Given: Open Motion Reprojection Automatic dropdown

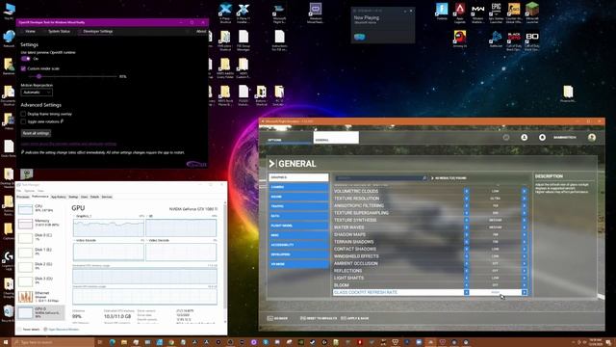Looking at the screenshot, I should click(37, 93).
